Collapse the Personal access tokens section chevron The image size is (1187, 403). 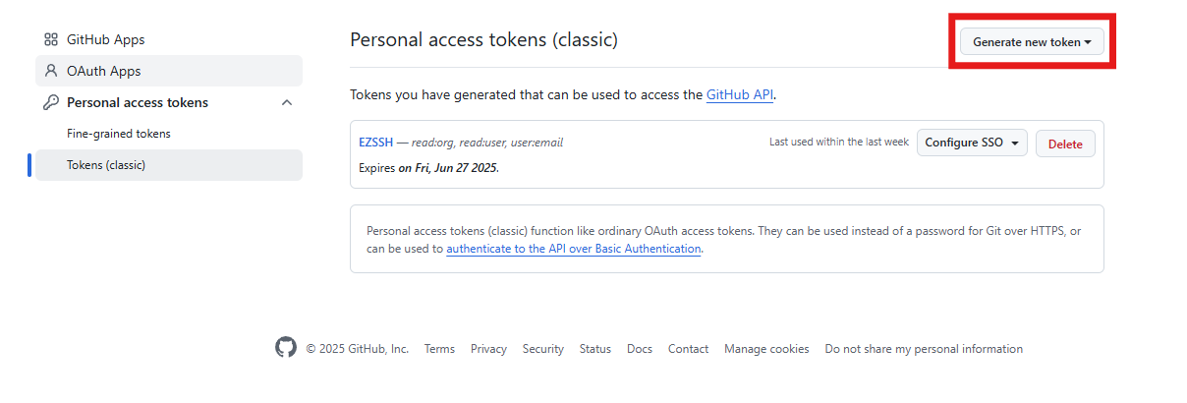pos(287,102)
